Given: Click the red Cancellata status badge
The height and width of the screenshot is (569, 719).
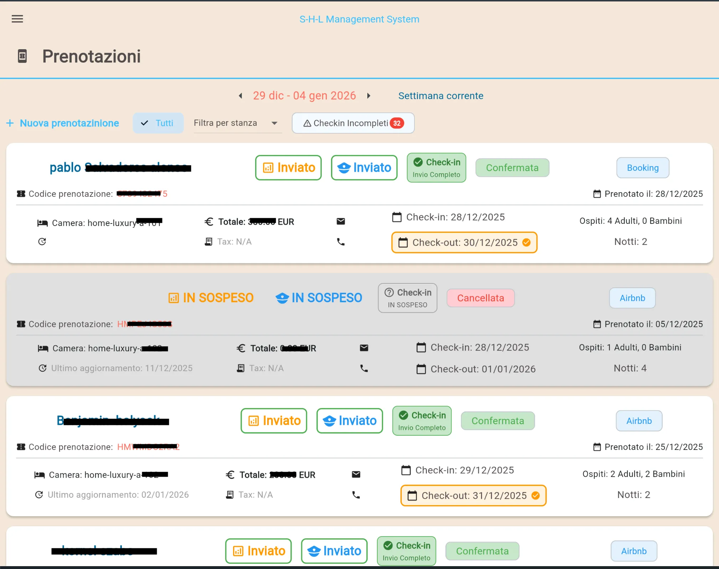Looking at the screenshot, I should coord(480,298).
